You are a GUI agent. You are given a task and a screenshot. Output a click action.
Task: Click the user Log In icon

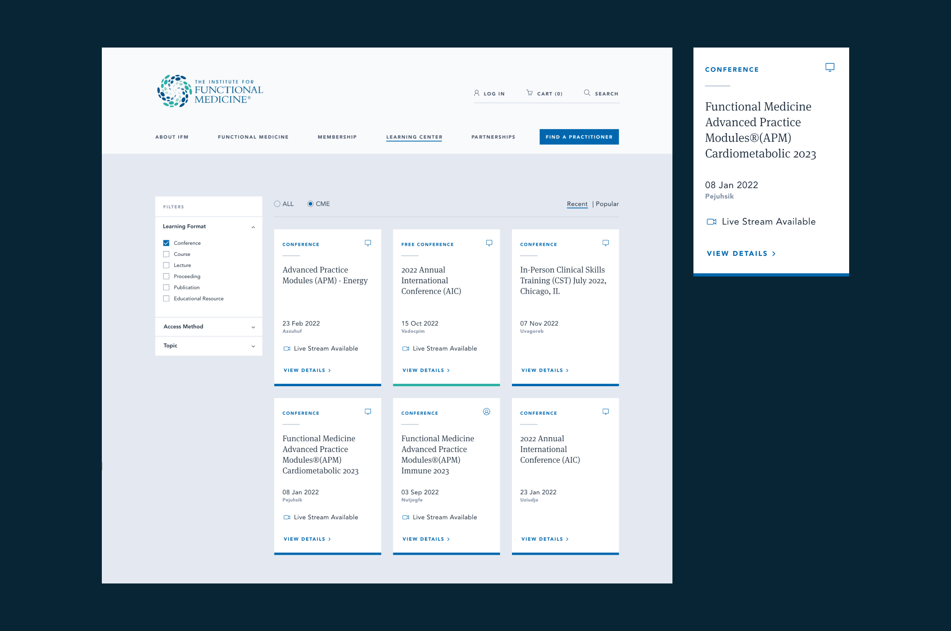pyautogui.click(x=477, y=93)
